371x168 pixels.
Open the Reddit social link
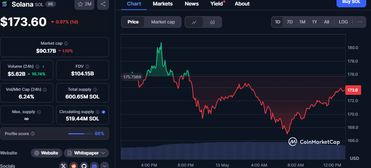pos(74,166)
